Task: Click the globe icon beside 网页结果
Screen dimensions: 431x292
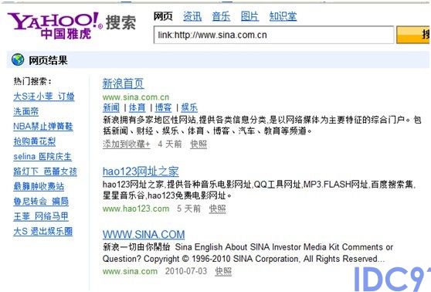Action: point(18,59)
